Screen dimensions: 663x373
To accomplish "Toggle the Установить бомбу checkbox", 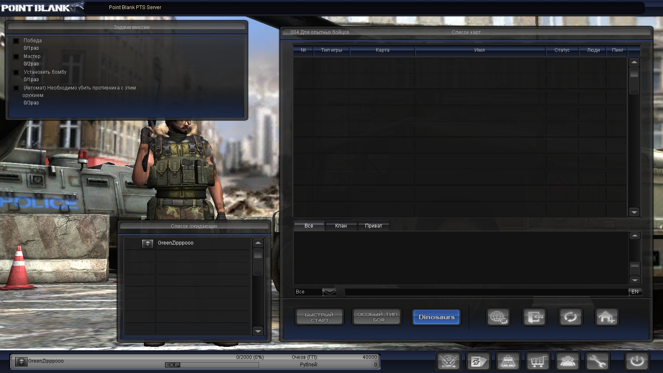I will 16,72.
